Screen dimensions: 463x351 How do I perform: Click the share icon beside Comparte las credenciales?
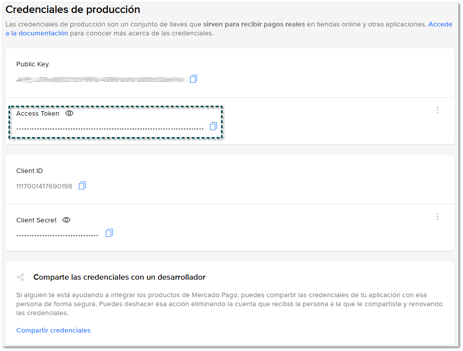(20, 277)
